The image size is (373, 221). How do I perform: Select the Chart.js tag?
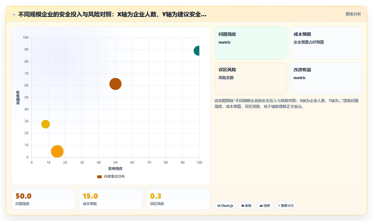coord(225,206)
